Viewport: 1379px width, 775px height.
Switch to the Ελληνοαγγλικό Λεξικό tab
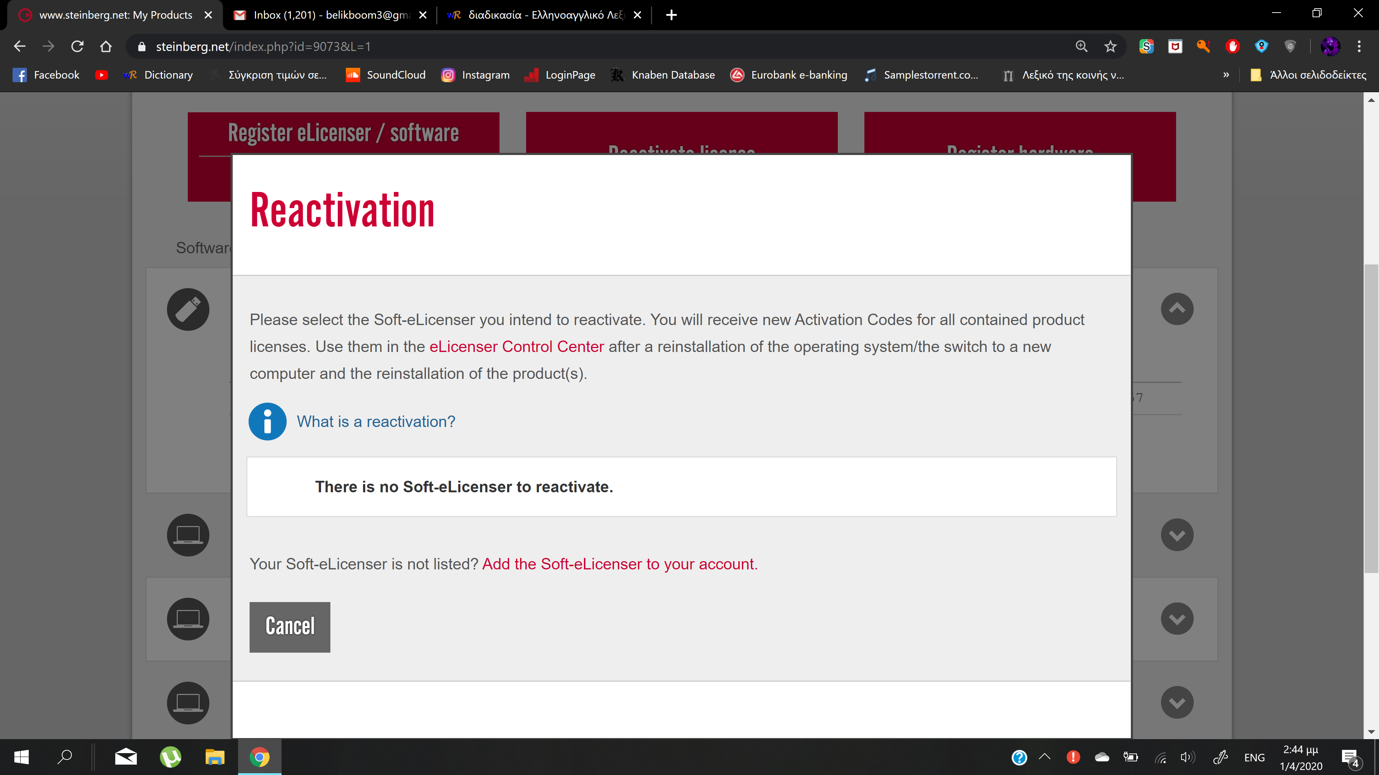[543, 15]
